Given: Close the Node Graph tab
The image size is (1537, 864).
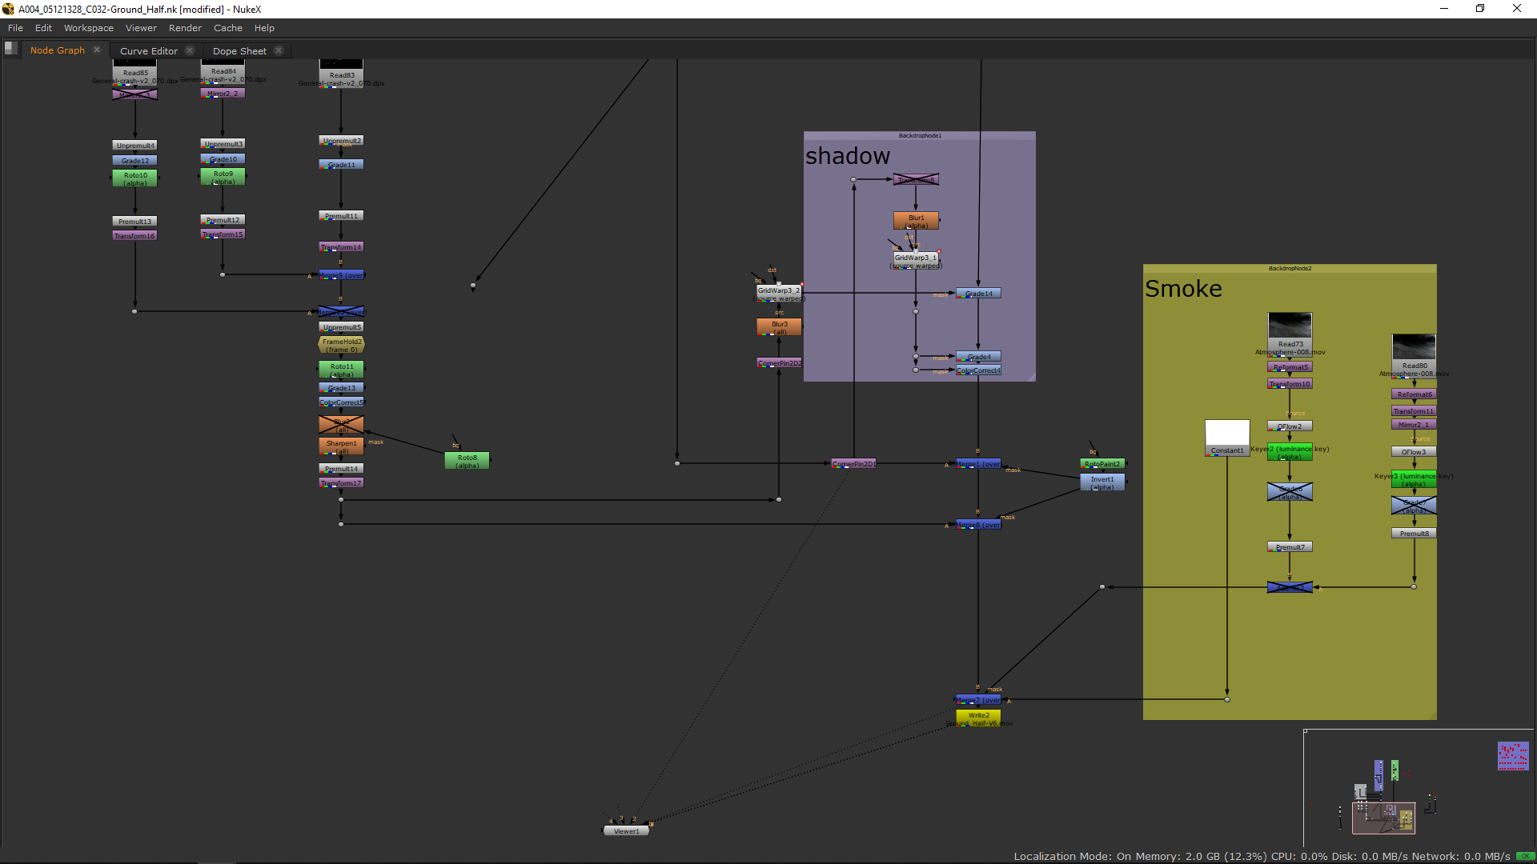Looking at the screenshot, I should click(x=97, y=50).
